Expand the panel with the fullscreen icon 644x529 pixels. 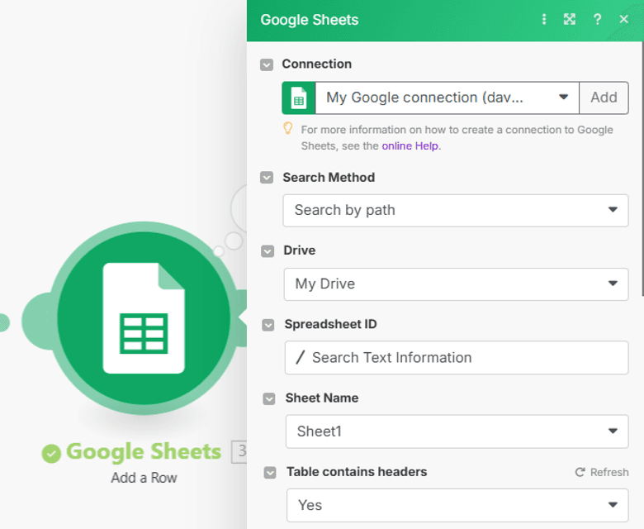coord(570,20)
